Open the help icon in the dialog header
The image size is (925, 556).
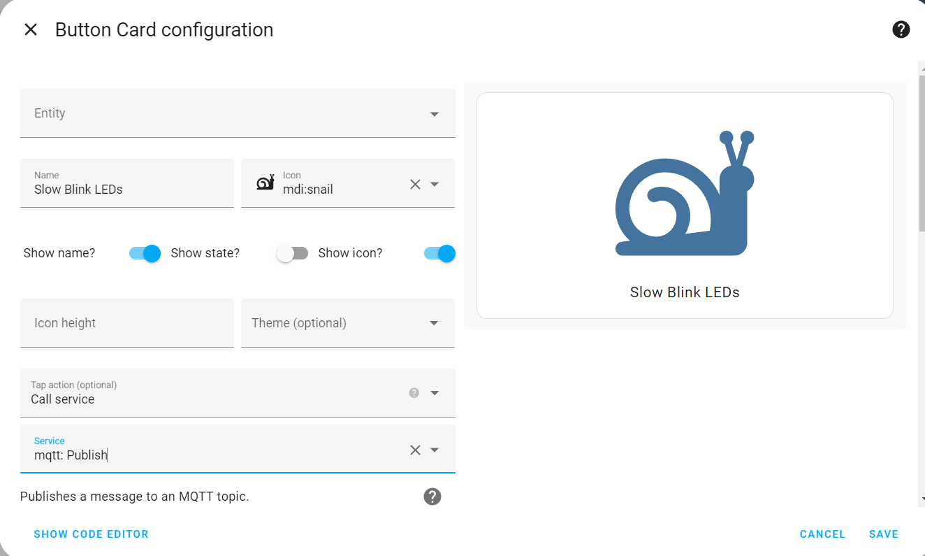point(901,29)
